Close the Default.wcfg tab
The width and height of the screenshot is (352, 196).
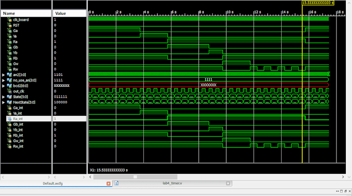(108, 184)
